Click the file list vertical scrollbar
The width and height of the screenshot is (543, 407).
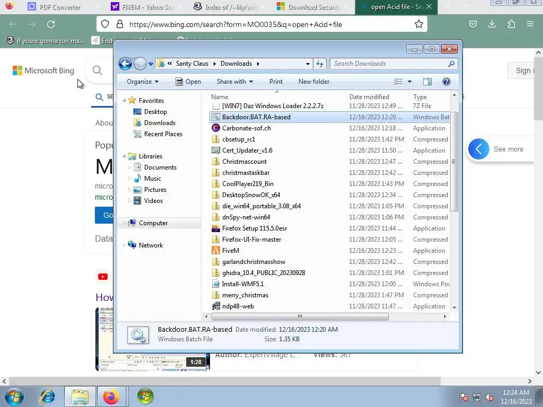454,161
